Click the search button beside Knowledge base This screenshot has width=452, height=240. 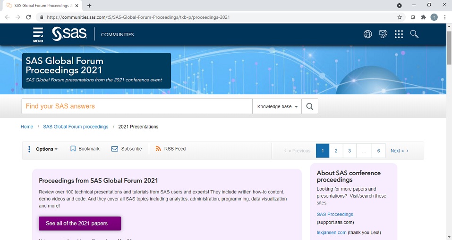pos(309,106)
